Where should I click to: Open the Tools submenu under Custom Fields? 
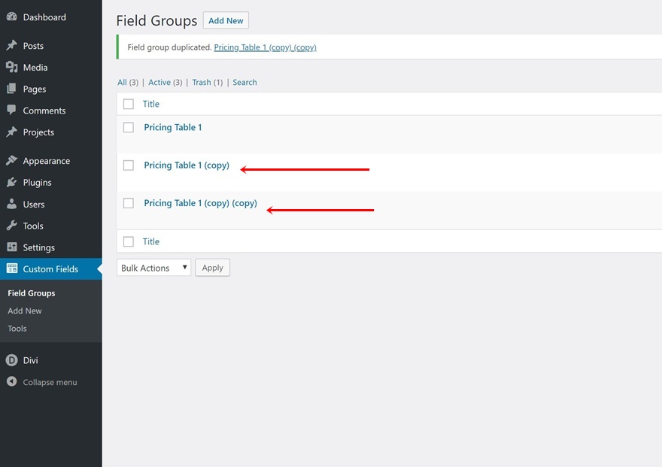[17, 329]
